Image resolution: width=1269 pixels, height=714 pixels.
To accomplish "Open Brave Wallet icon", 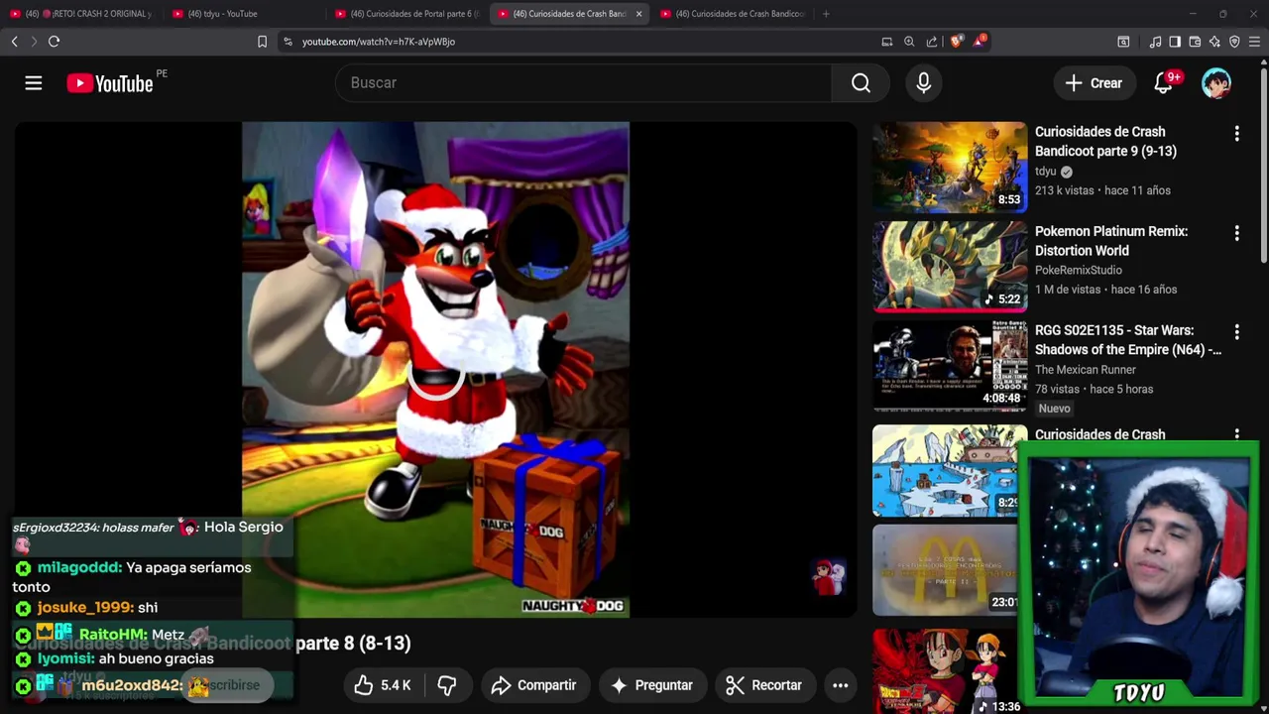I will [x=1195, y=42].
